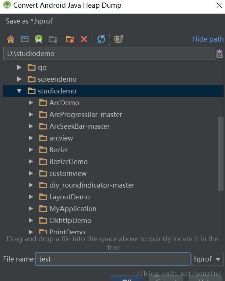Click the Hide path link
The height and width of the screenshot is (281, 225).
tap(208, 39)
